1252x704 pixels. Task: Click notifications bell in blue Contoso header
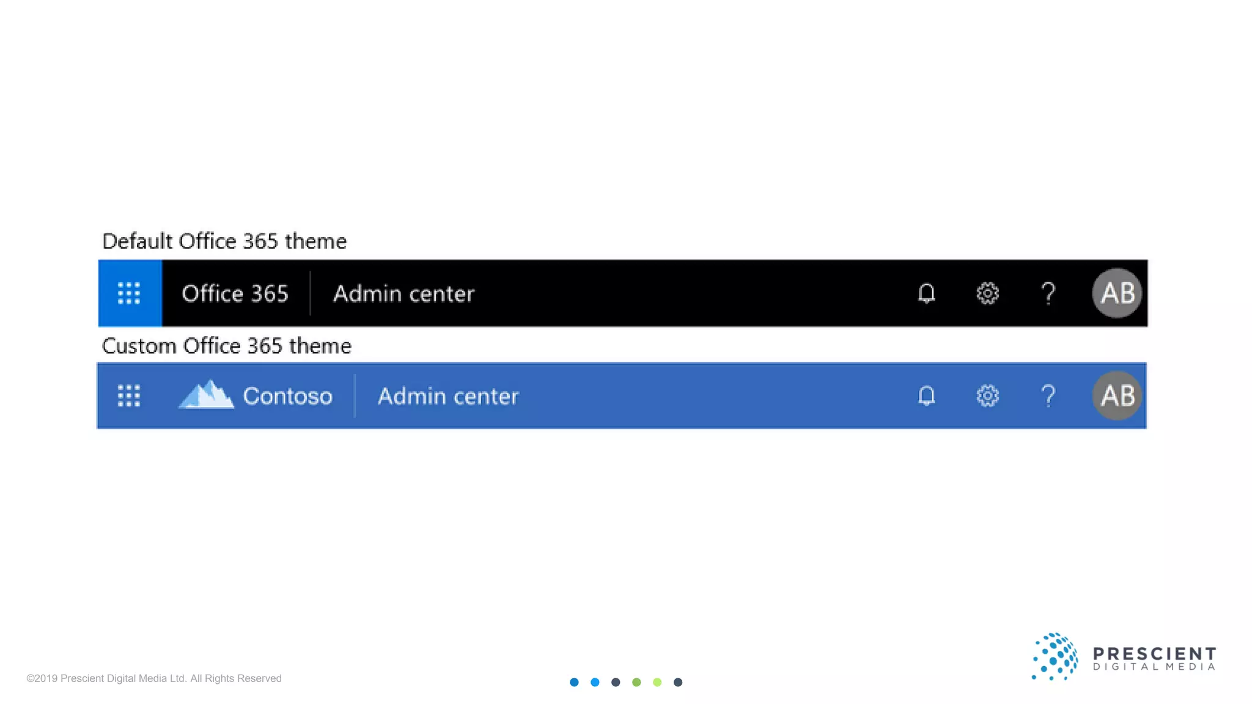click(x=927, y=396)
